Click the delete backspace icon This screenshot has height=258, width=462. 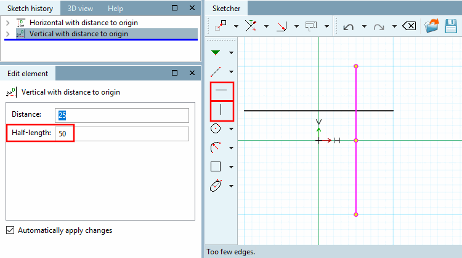point(409,26)
